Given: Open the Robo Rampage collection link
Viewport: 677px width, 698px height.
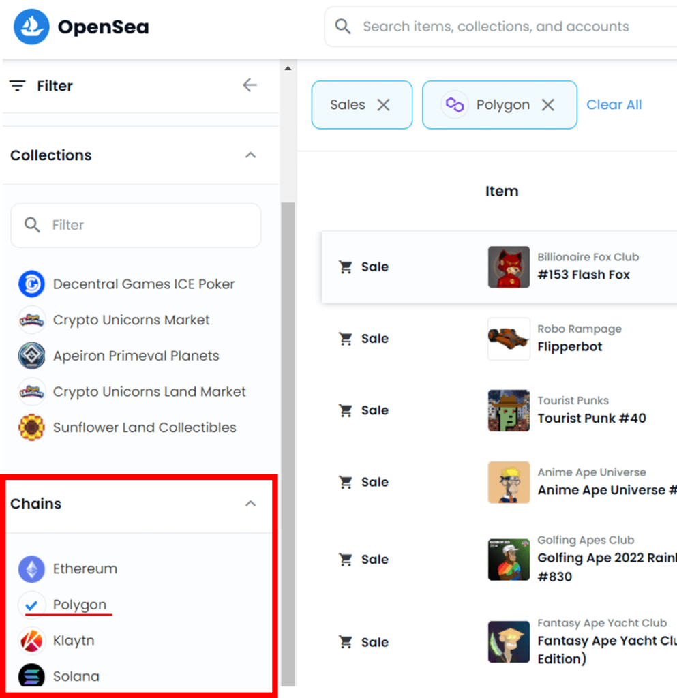Looking at the screenshot, I should (579, 329).
